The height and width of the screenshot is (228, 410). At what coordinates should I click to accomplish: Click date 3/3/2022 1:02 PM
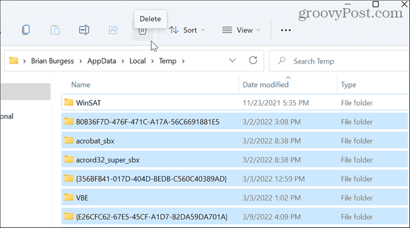pyautogui.click(x=271, y=198)
